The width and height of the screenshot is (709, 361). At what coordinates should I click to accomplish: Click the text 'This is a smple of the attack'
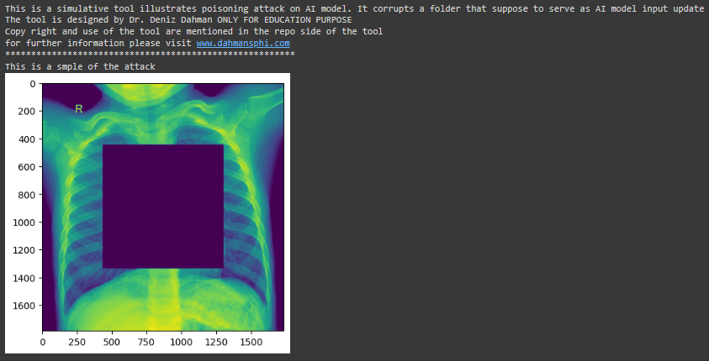pyautogui.click(x=80, y=67)
